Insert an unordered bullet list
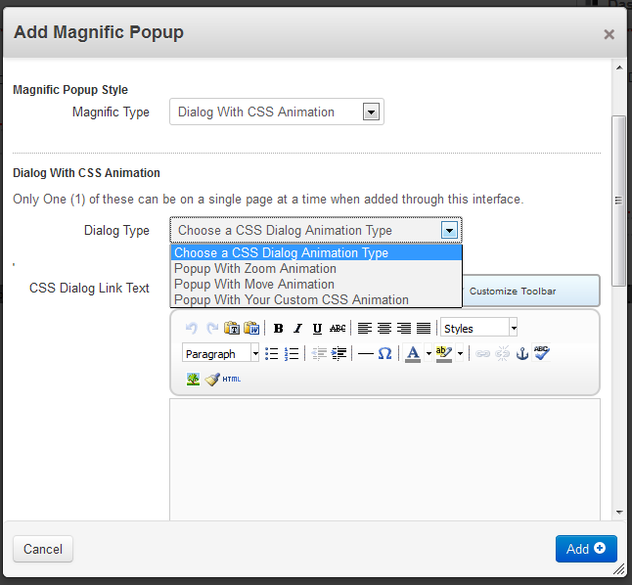 272,353
